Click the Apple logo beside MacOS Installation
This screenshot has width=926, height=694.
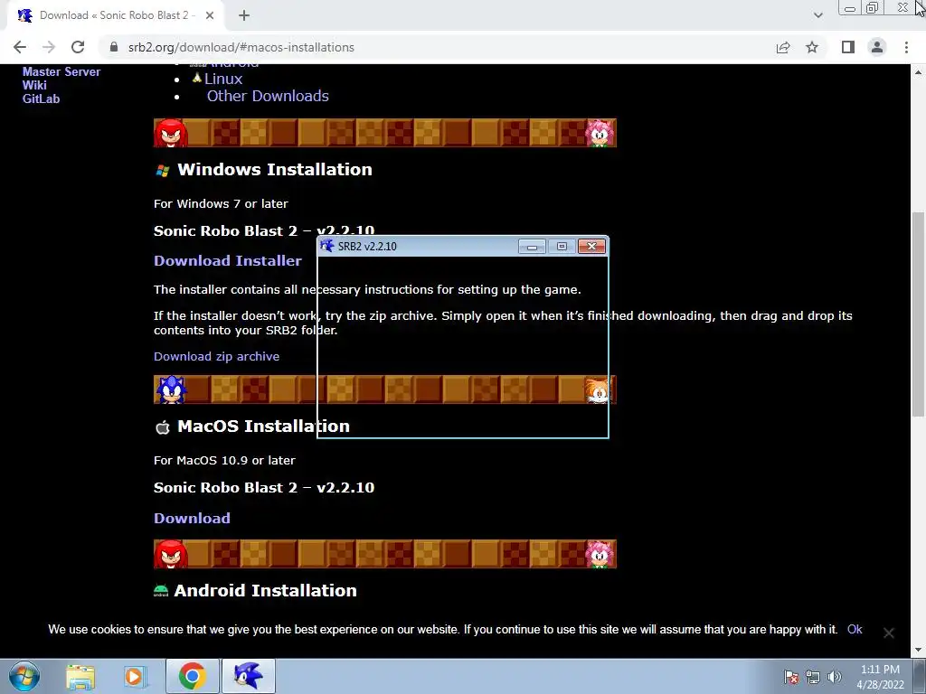tap(163, 427)
